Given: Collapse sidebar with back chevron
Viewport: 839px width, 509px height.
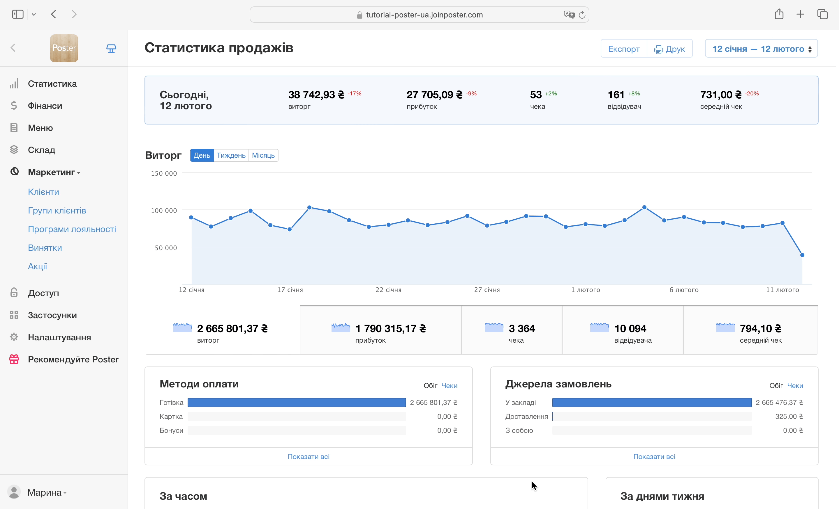Looking at the screenshot, I should coord(13,48).
